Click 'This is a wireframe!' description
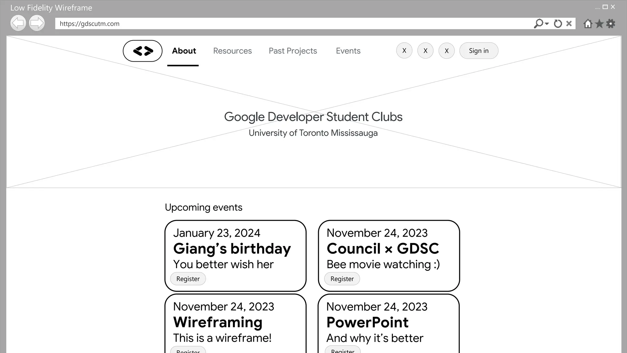627x353 pixels. pyautogui.click(x=222, y=338)
